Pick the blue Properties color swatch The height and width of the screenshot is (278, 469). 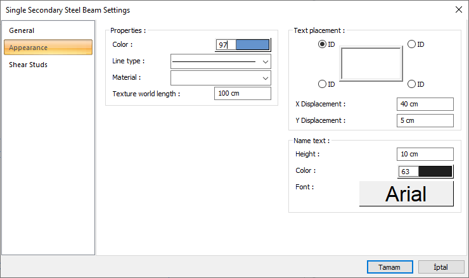click(252, 45)
